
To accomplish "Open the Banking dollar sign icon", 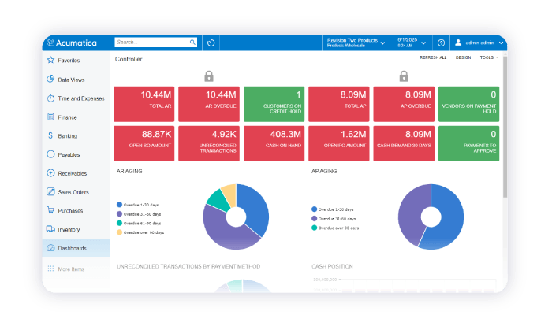I will click(50, 135).
